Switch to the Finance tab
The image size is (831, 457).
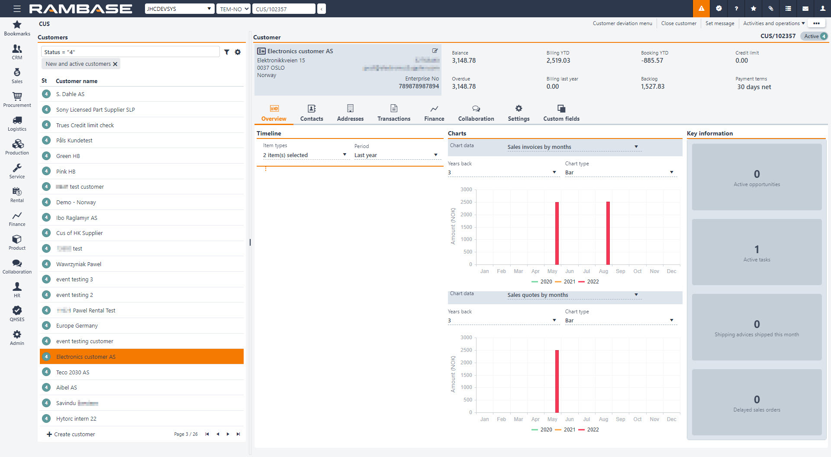click(x=434, y=113)
